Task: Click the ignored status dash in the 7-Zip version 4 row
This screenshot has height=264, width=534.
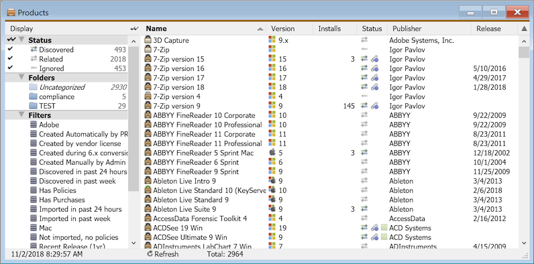Action: pyautogui.click(x=364, y=96)
